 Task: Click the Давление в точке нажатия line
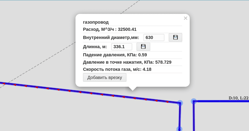click(127, 62)
